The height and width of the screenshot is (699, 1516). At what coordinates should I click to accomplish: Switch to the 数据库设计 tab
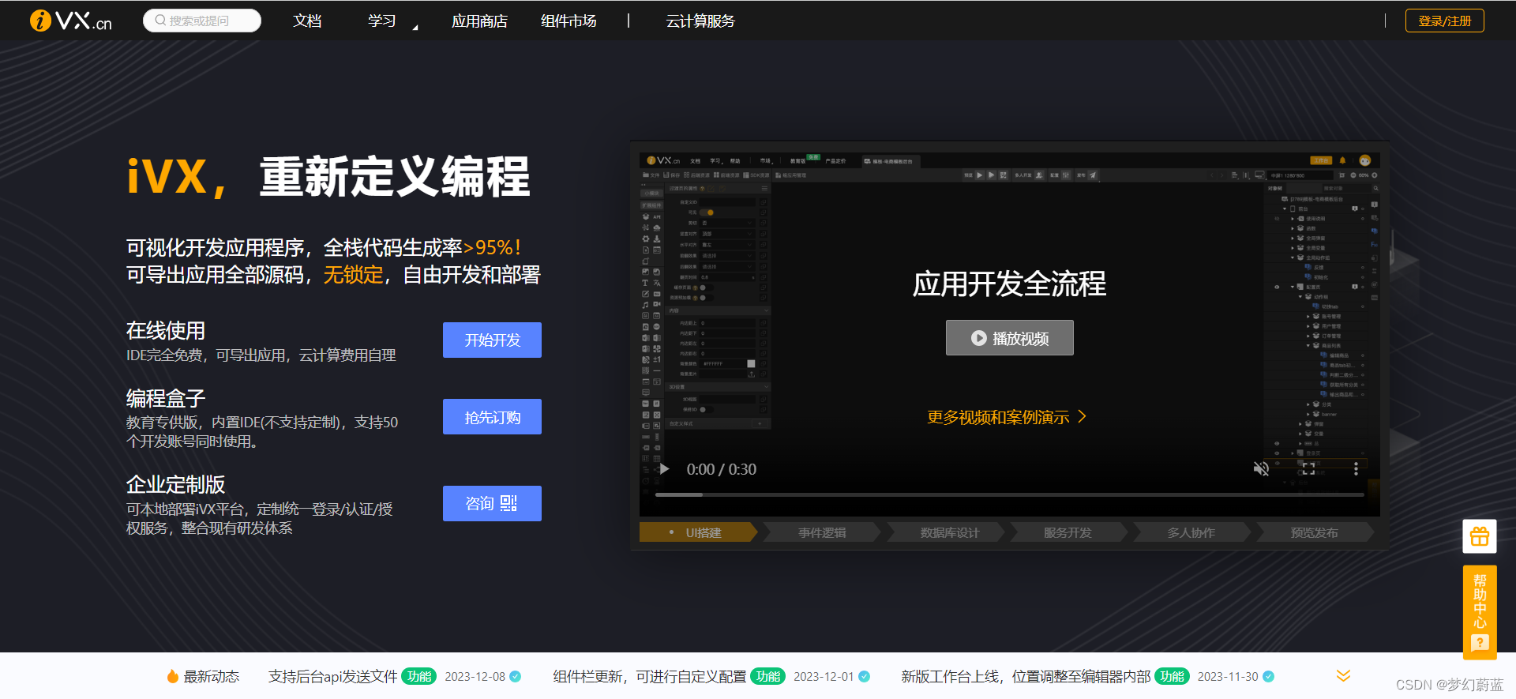(x=946, y=532)
